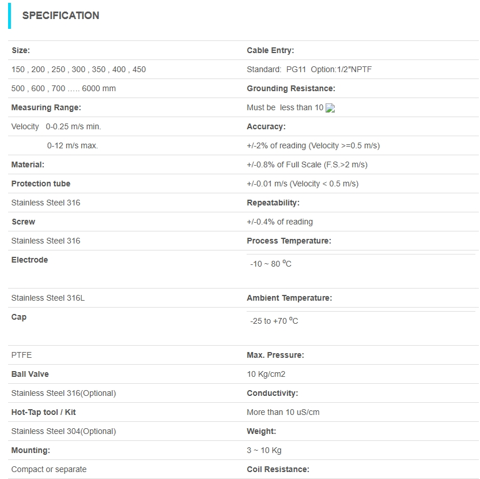Click the "Cable Entry:" label
The width and height of the screenshot is (480, 479).
click(x=270, y=50)
